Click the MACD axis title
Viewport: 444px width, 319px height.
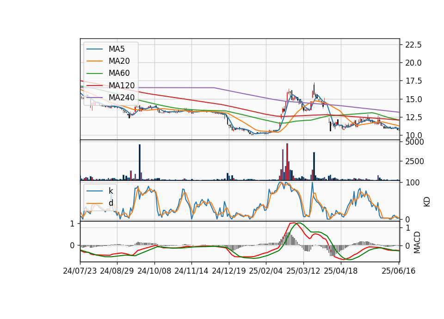click(417, 243)
